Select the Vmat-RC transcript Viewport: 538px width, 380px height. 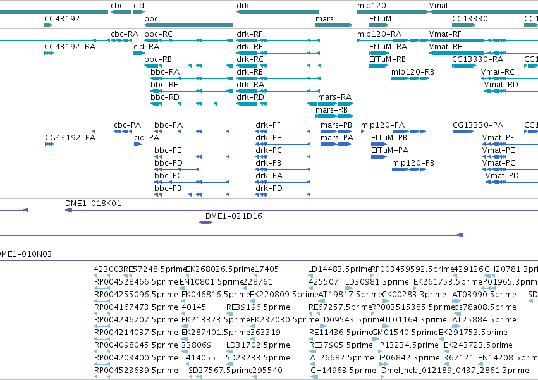[510, 78]
